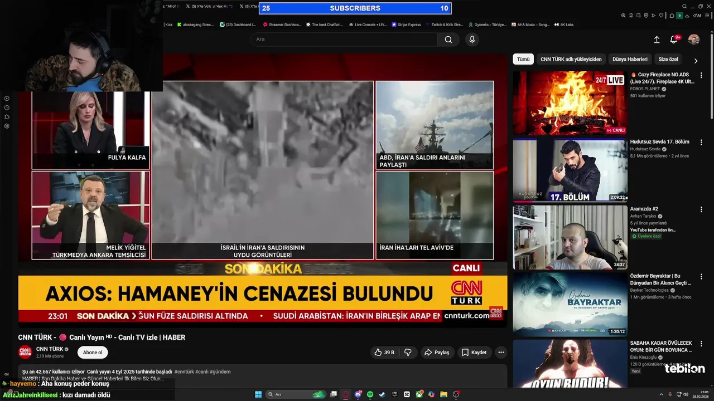Open File Explorer from the taskbar

[443, 394]
